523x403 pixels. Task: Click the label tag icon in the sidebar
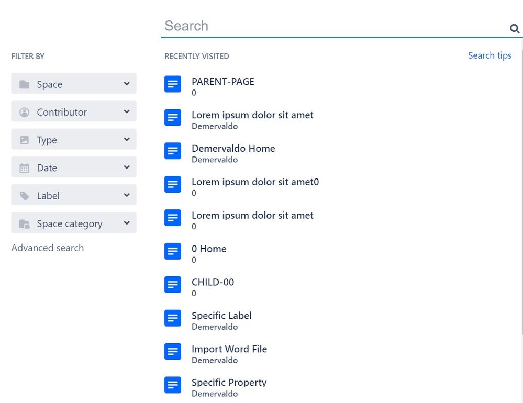coord(24,195)
